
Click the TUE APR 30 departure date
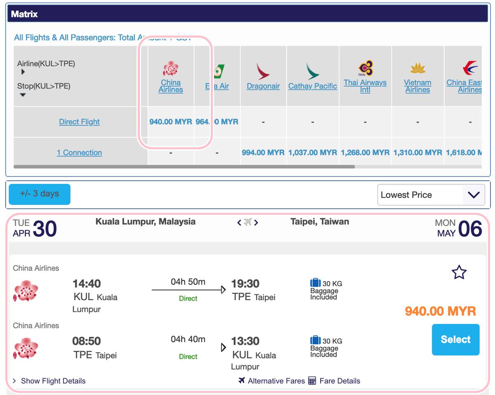(35, 228)
